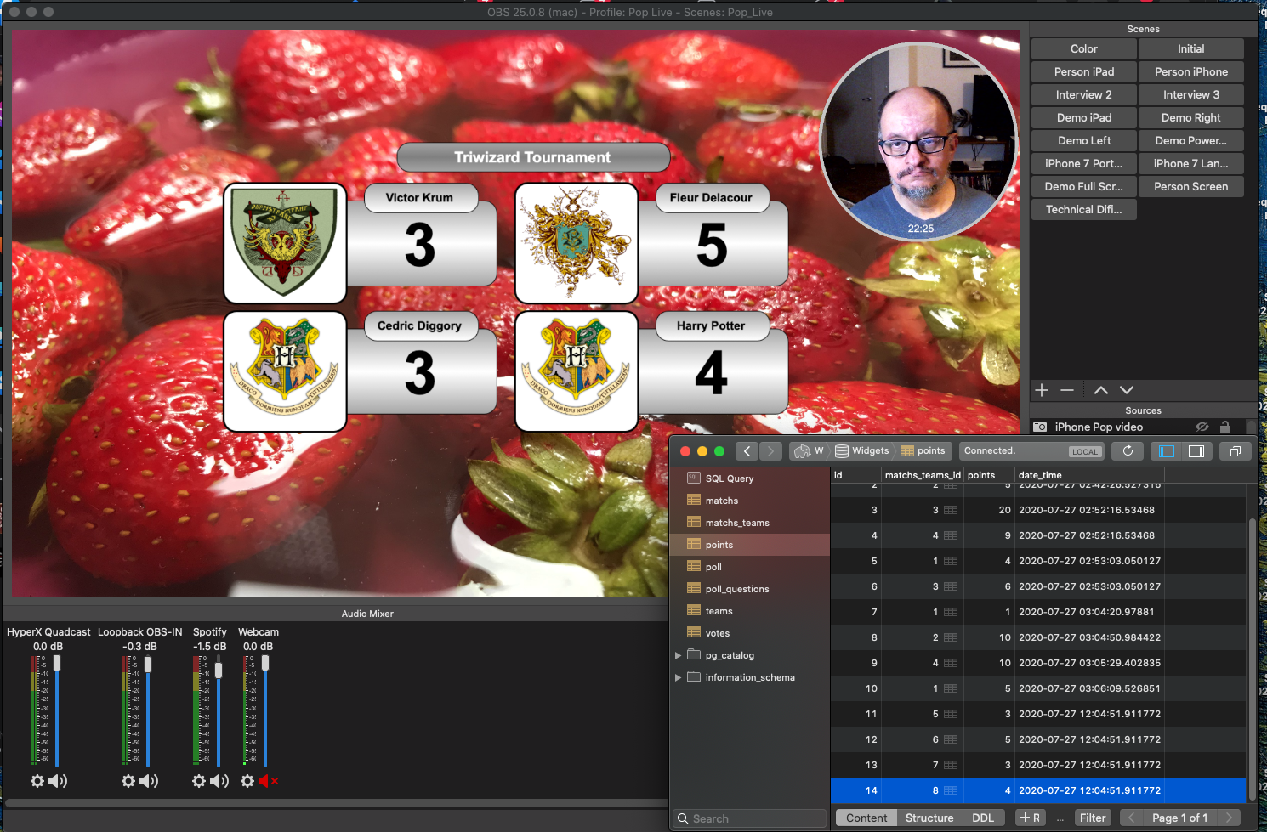The height and width of the screenshot is (832, 1267).
Task: Toggle visibility of iPhone Pop video source
Action: pyautogui.click(x=1202, y=427)
